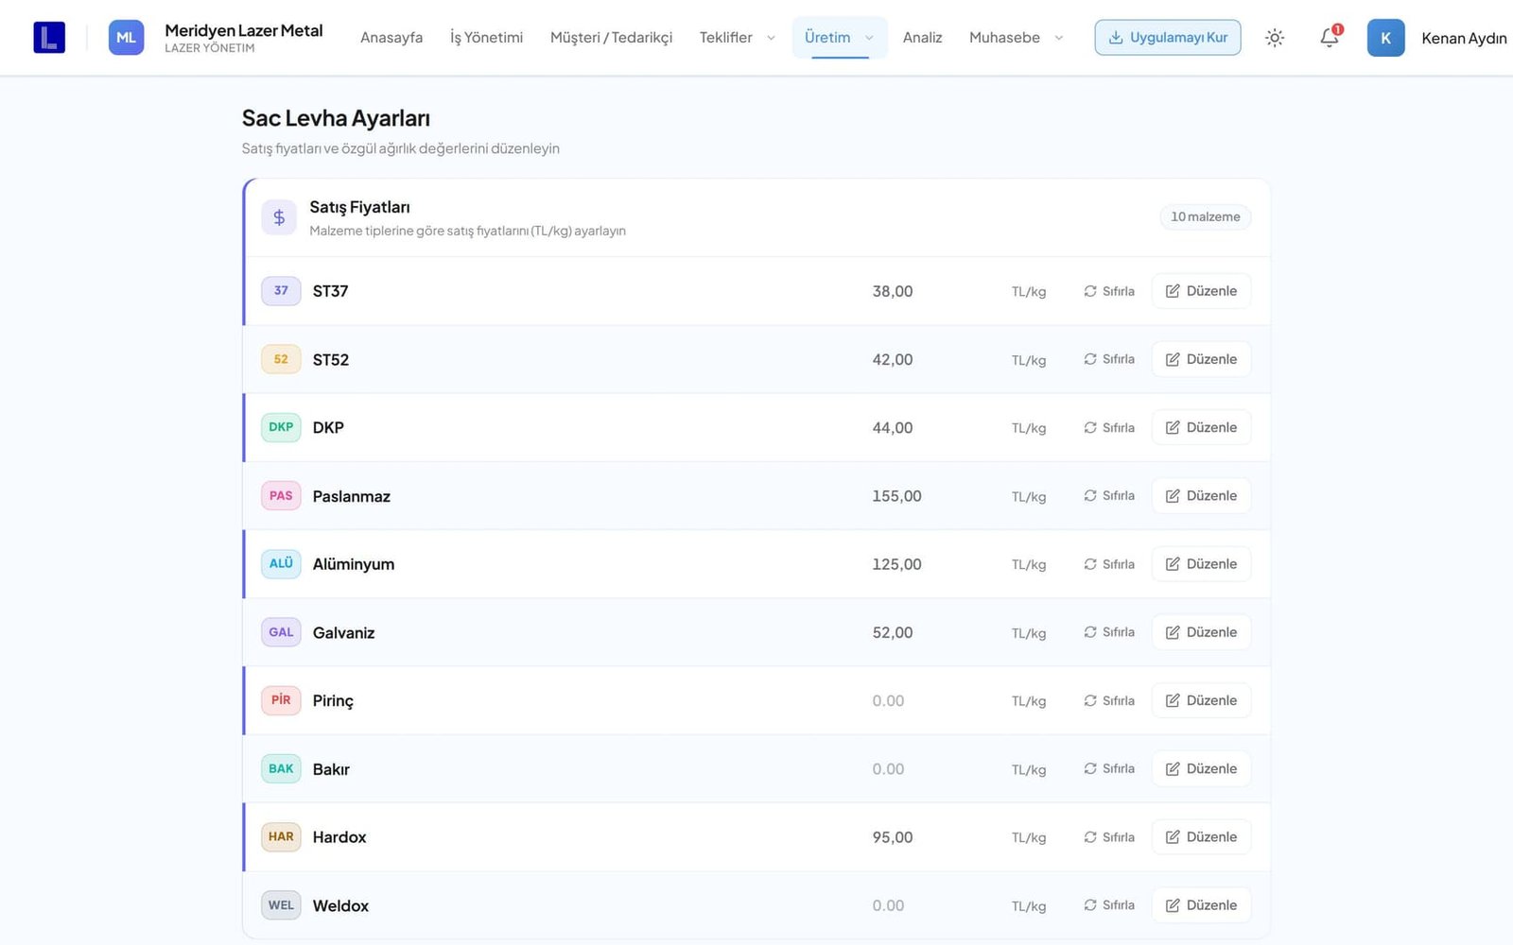This screenshot has width=1513, height=945.
Task: Edit the Alüminyum price with Düzenle
Action: coord(1201,564)
